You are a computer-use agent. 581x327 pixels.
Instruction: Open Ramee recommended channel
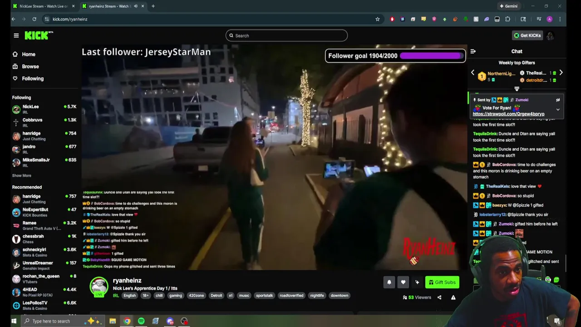pos(44,225)
